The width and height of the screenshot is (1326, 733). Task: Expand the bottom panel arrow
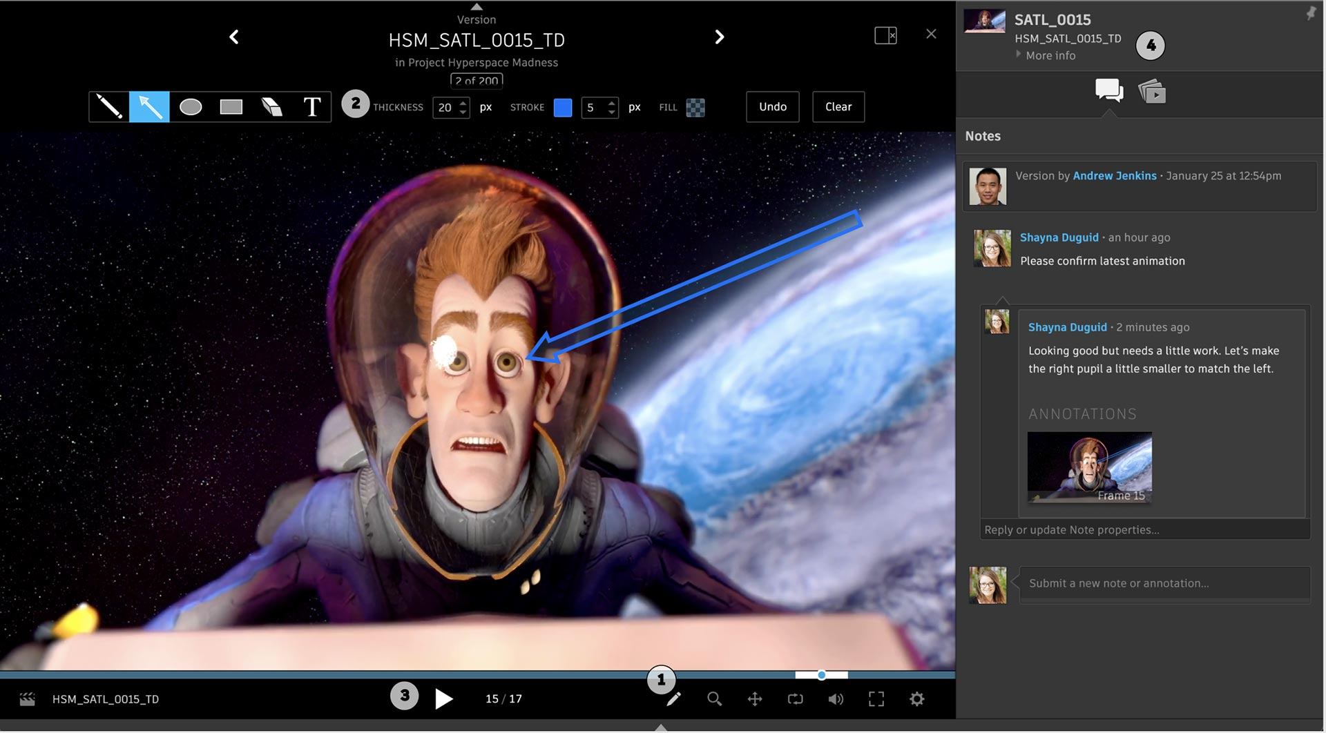pos(661,727)
